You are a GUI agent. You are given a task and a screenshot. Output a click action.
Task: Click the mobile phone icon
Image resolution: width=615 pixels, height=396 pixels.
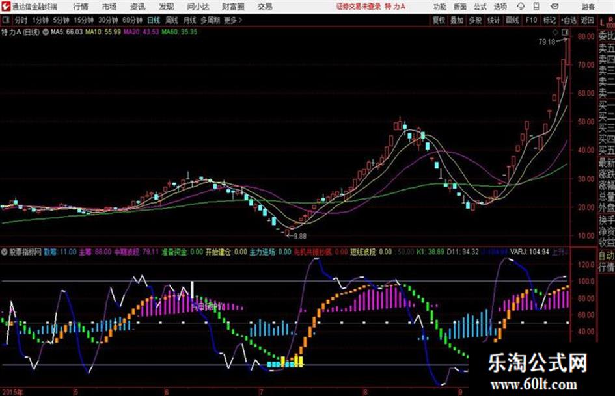coord(536,7)
